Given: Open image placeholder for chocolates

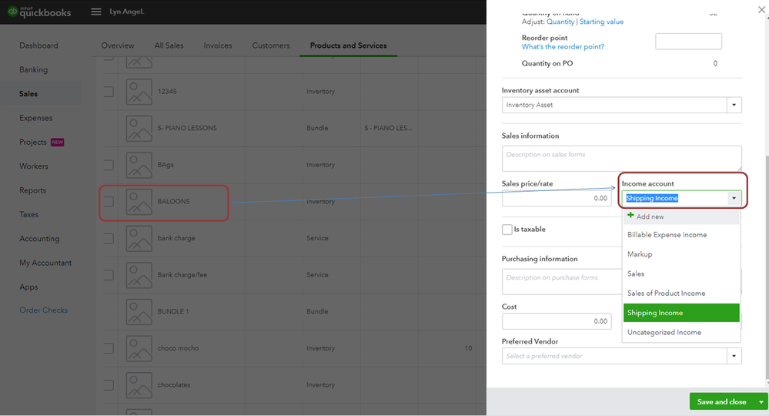Looking at the screenshot, I should 139,385.
